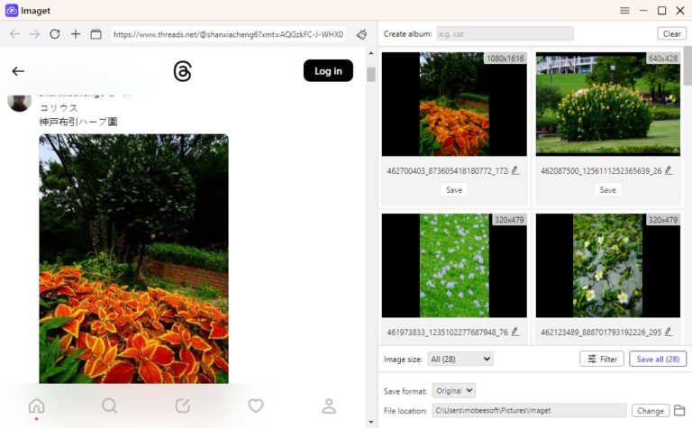Go forward in the browser toolbar
Image resolution: width=692 pixels, height=428 pixels.
click(x=34, y=34)
